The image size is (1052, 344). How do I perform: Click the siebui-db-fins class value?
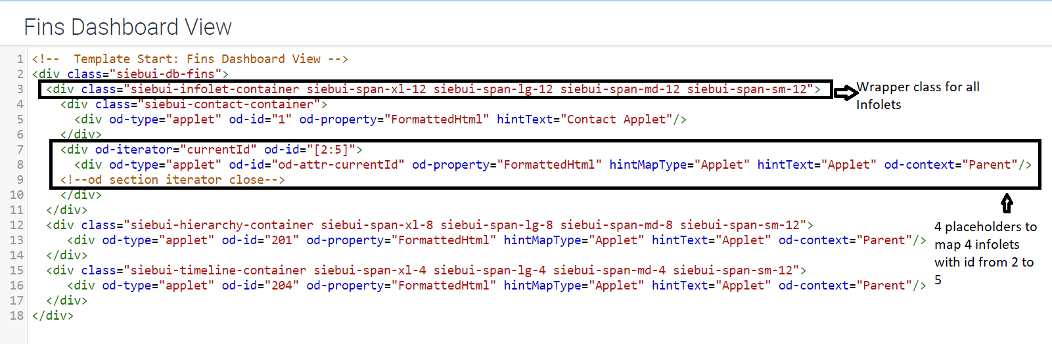[169, 74]
